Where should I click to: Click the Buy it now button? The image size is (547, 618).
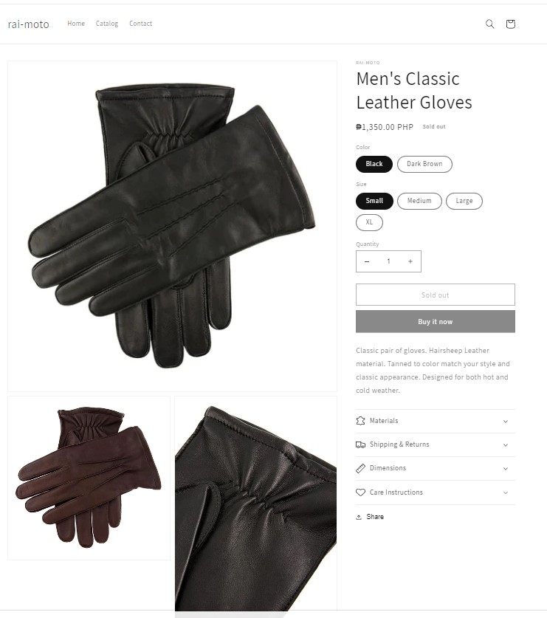[435, 321]
